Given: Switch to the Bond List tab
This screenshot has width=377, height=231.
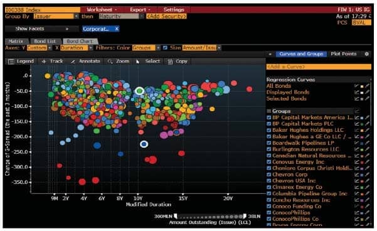Looking at the screenshot, I should click(x=45, y=41).
